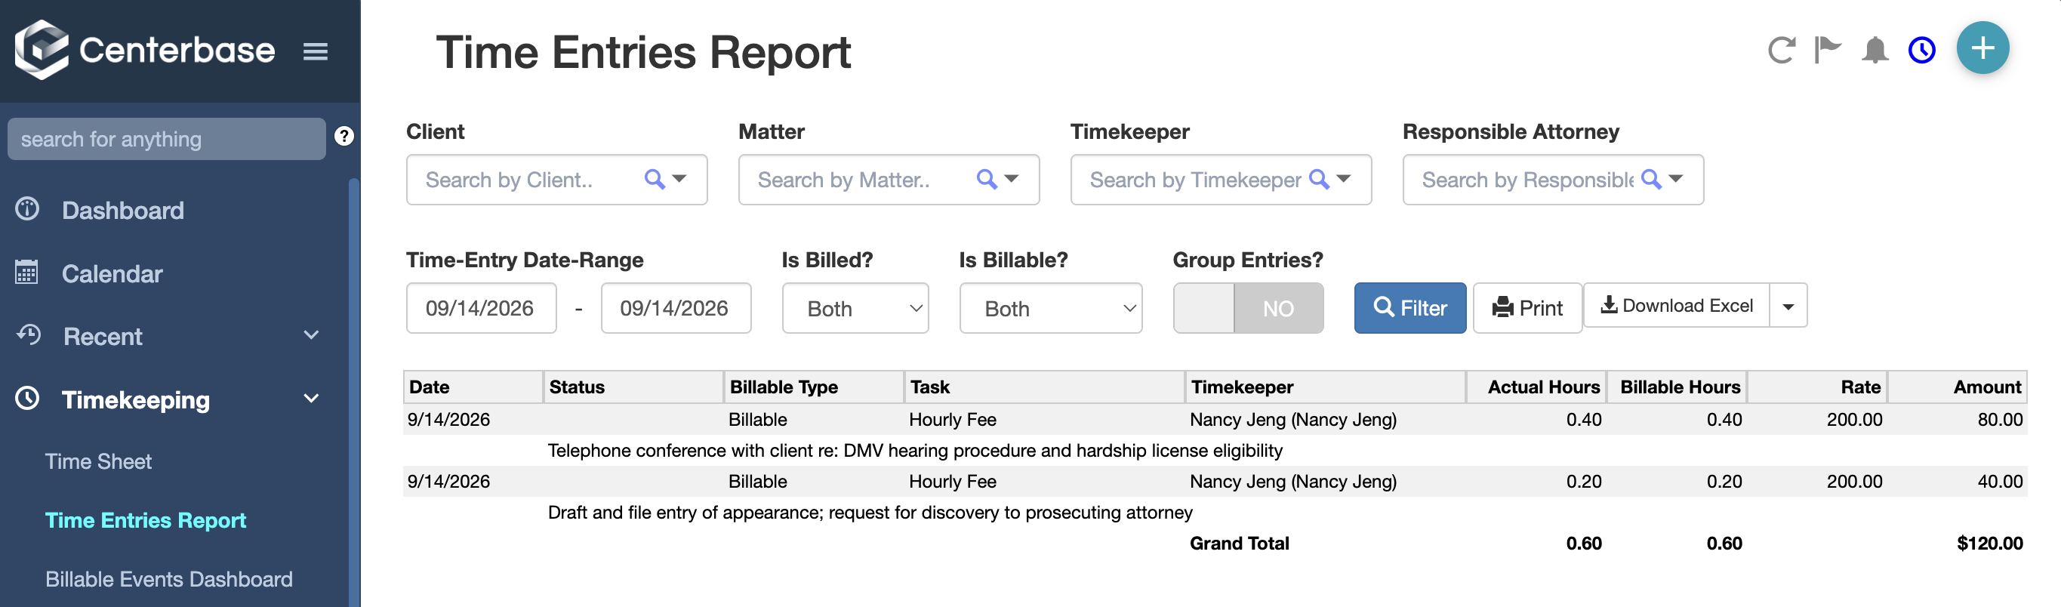This screenshot has height=607, width=2061.
Task: Open the Matter dropdown arrow
Action: point(1012,179)
